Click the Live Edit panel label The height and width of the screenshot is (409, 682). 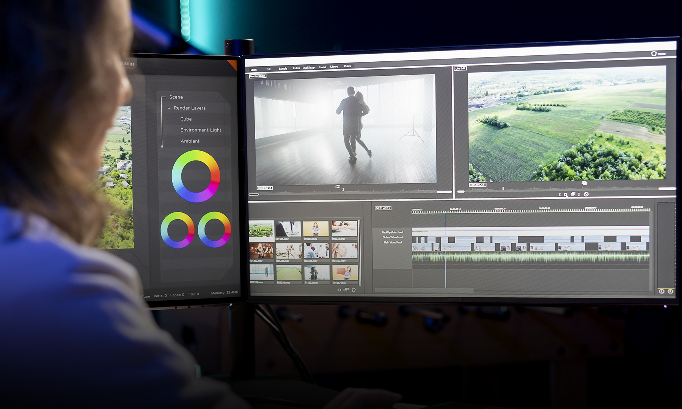(460, 68)
